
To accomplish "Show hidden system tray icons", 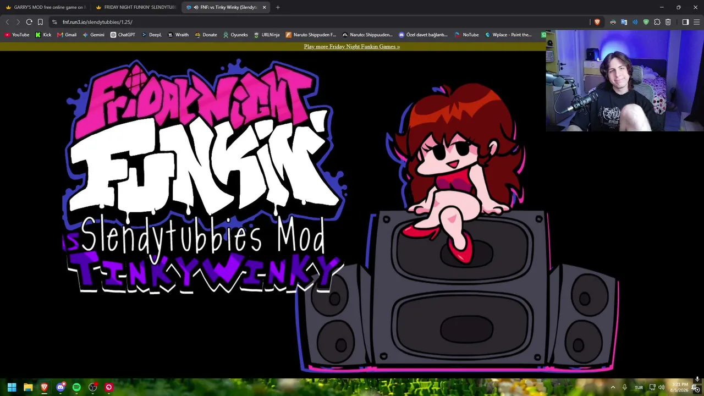I will pos(613,387).
